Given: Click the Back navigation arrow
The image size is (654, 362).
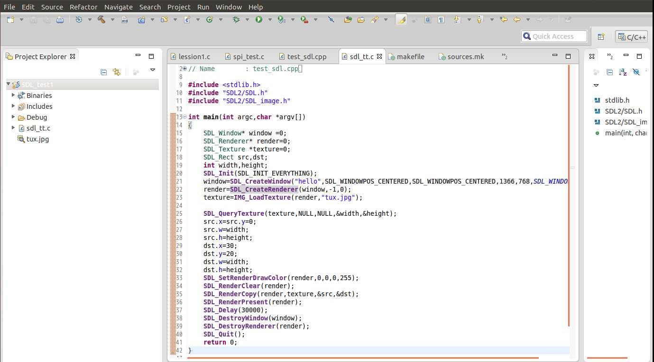Looking at the screenshot, I should [517, 20].
